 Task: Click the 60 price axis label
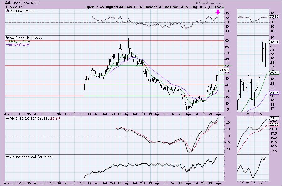[x=227, y=41]
